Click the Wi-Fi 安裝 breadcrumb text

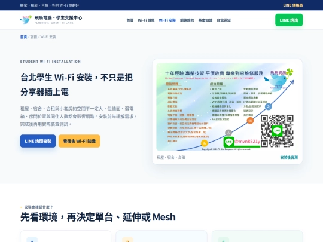click(x=48, y=37)
